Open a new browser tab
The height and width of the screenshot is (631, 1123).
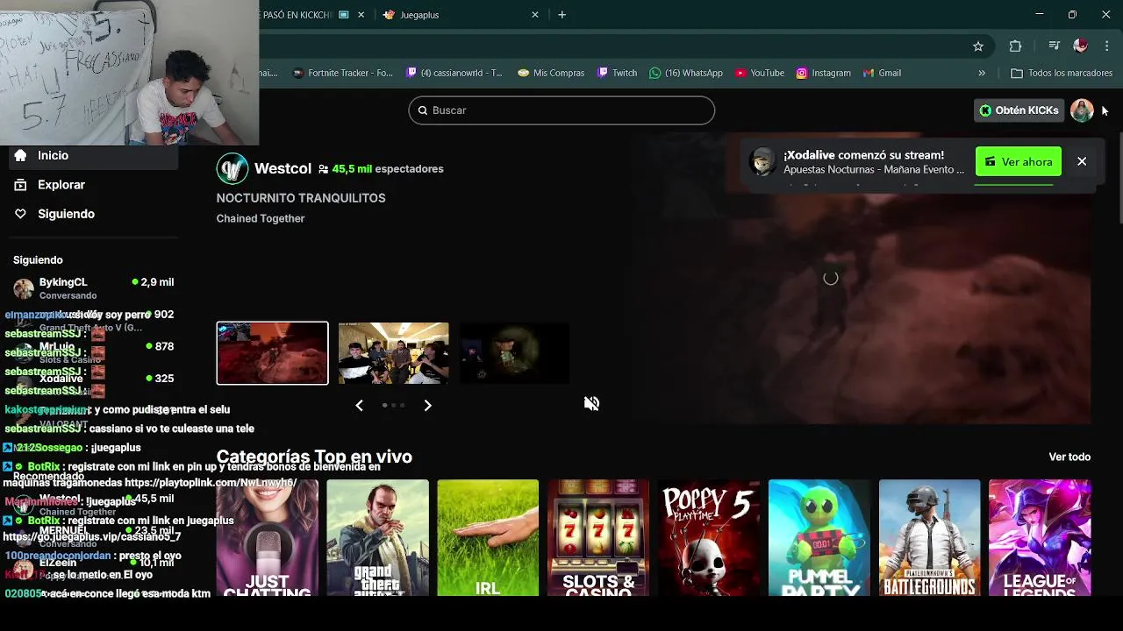point(562,15)
